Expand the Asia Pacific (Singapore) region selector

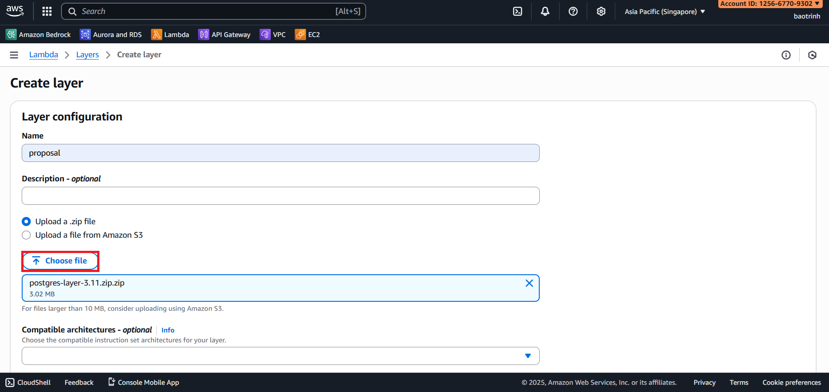664,12
